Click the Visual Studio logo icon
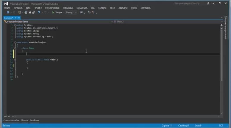This screenshot has width=231, height=128. coord(6,4)
